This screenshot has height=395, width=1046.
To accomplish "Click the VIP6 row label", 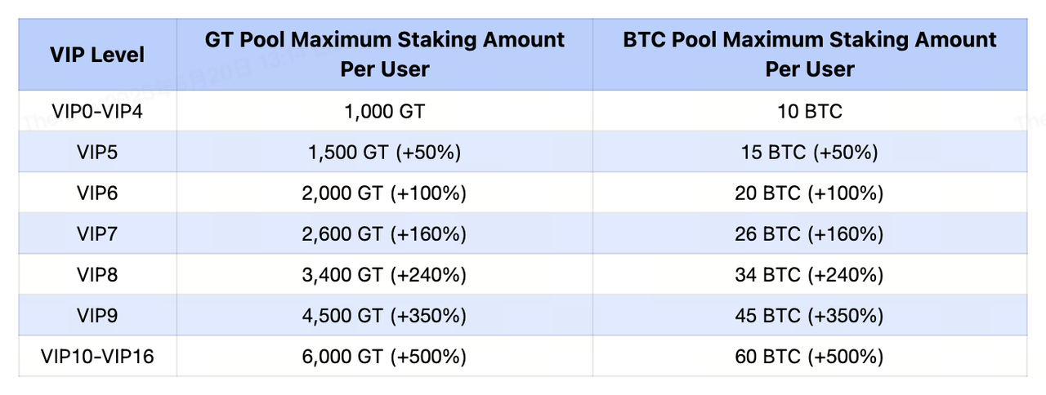I will click(97, 193).
